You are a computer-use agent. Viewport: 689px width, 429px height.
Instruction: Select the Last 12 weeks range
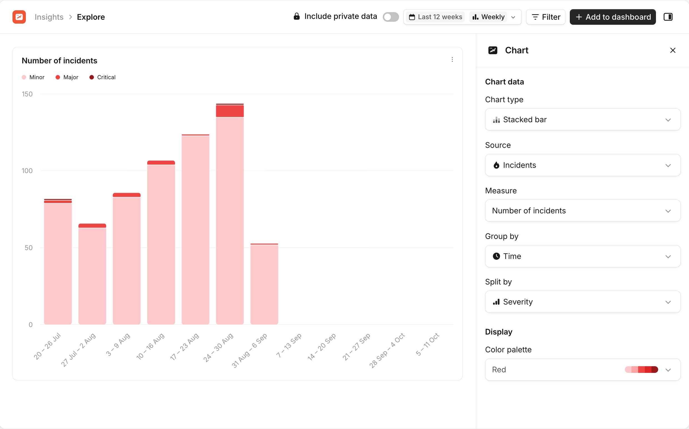[435, 17]
